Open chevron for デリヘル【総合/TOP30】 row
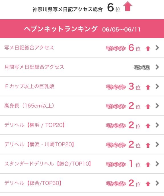The image size is (164, 196). pyautogui.click(x=157, y=183)
